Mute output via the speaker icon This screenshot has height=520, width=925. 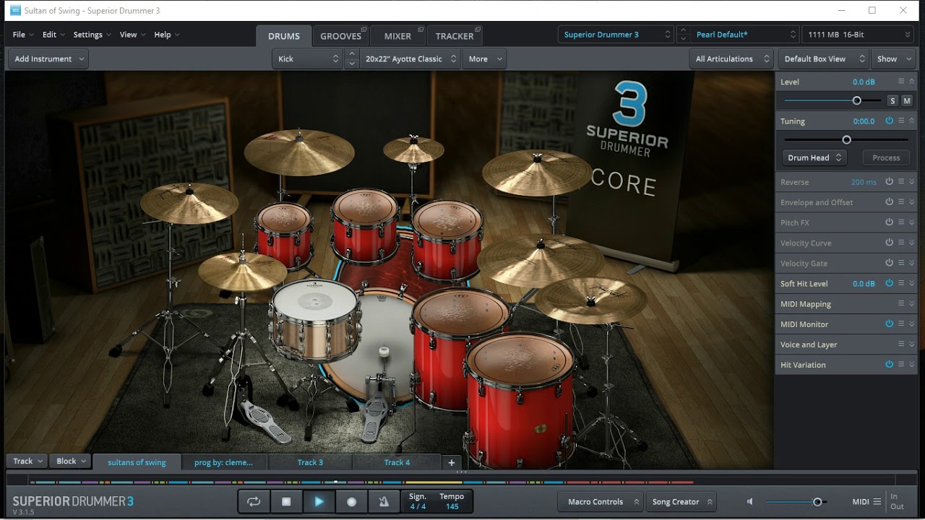[x=750, y=501]
